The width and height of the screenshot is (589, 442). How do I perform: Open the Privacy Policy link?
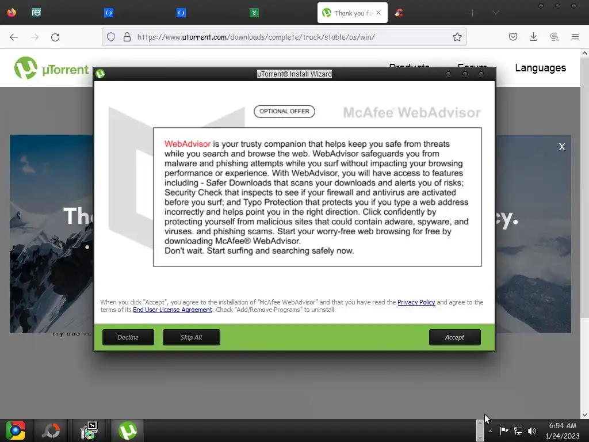[416, 302]
